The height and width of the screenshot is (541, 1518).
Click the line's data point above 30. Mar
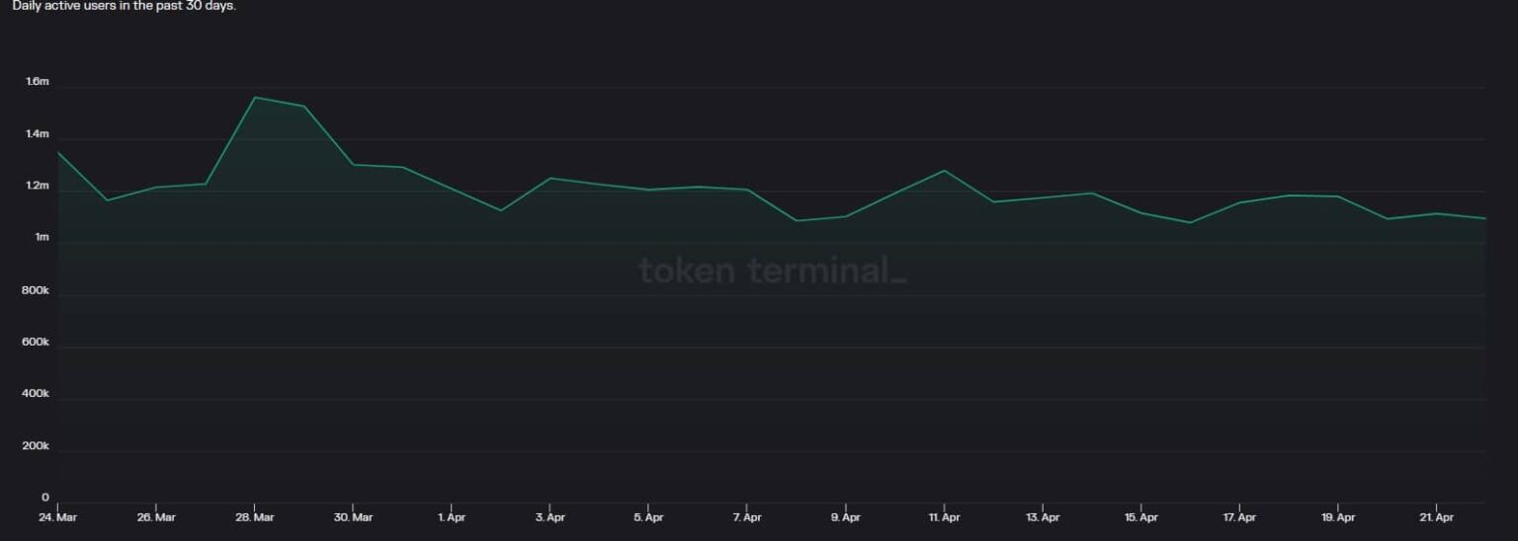click(x=354, y=165)
